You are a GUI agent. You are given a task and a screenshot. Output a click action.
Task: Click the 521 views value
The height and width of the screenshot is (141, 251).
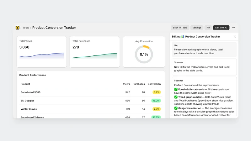click(128, 109)
